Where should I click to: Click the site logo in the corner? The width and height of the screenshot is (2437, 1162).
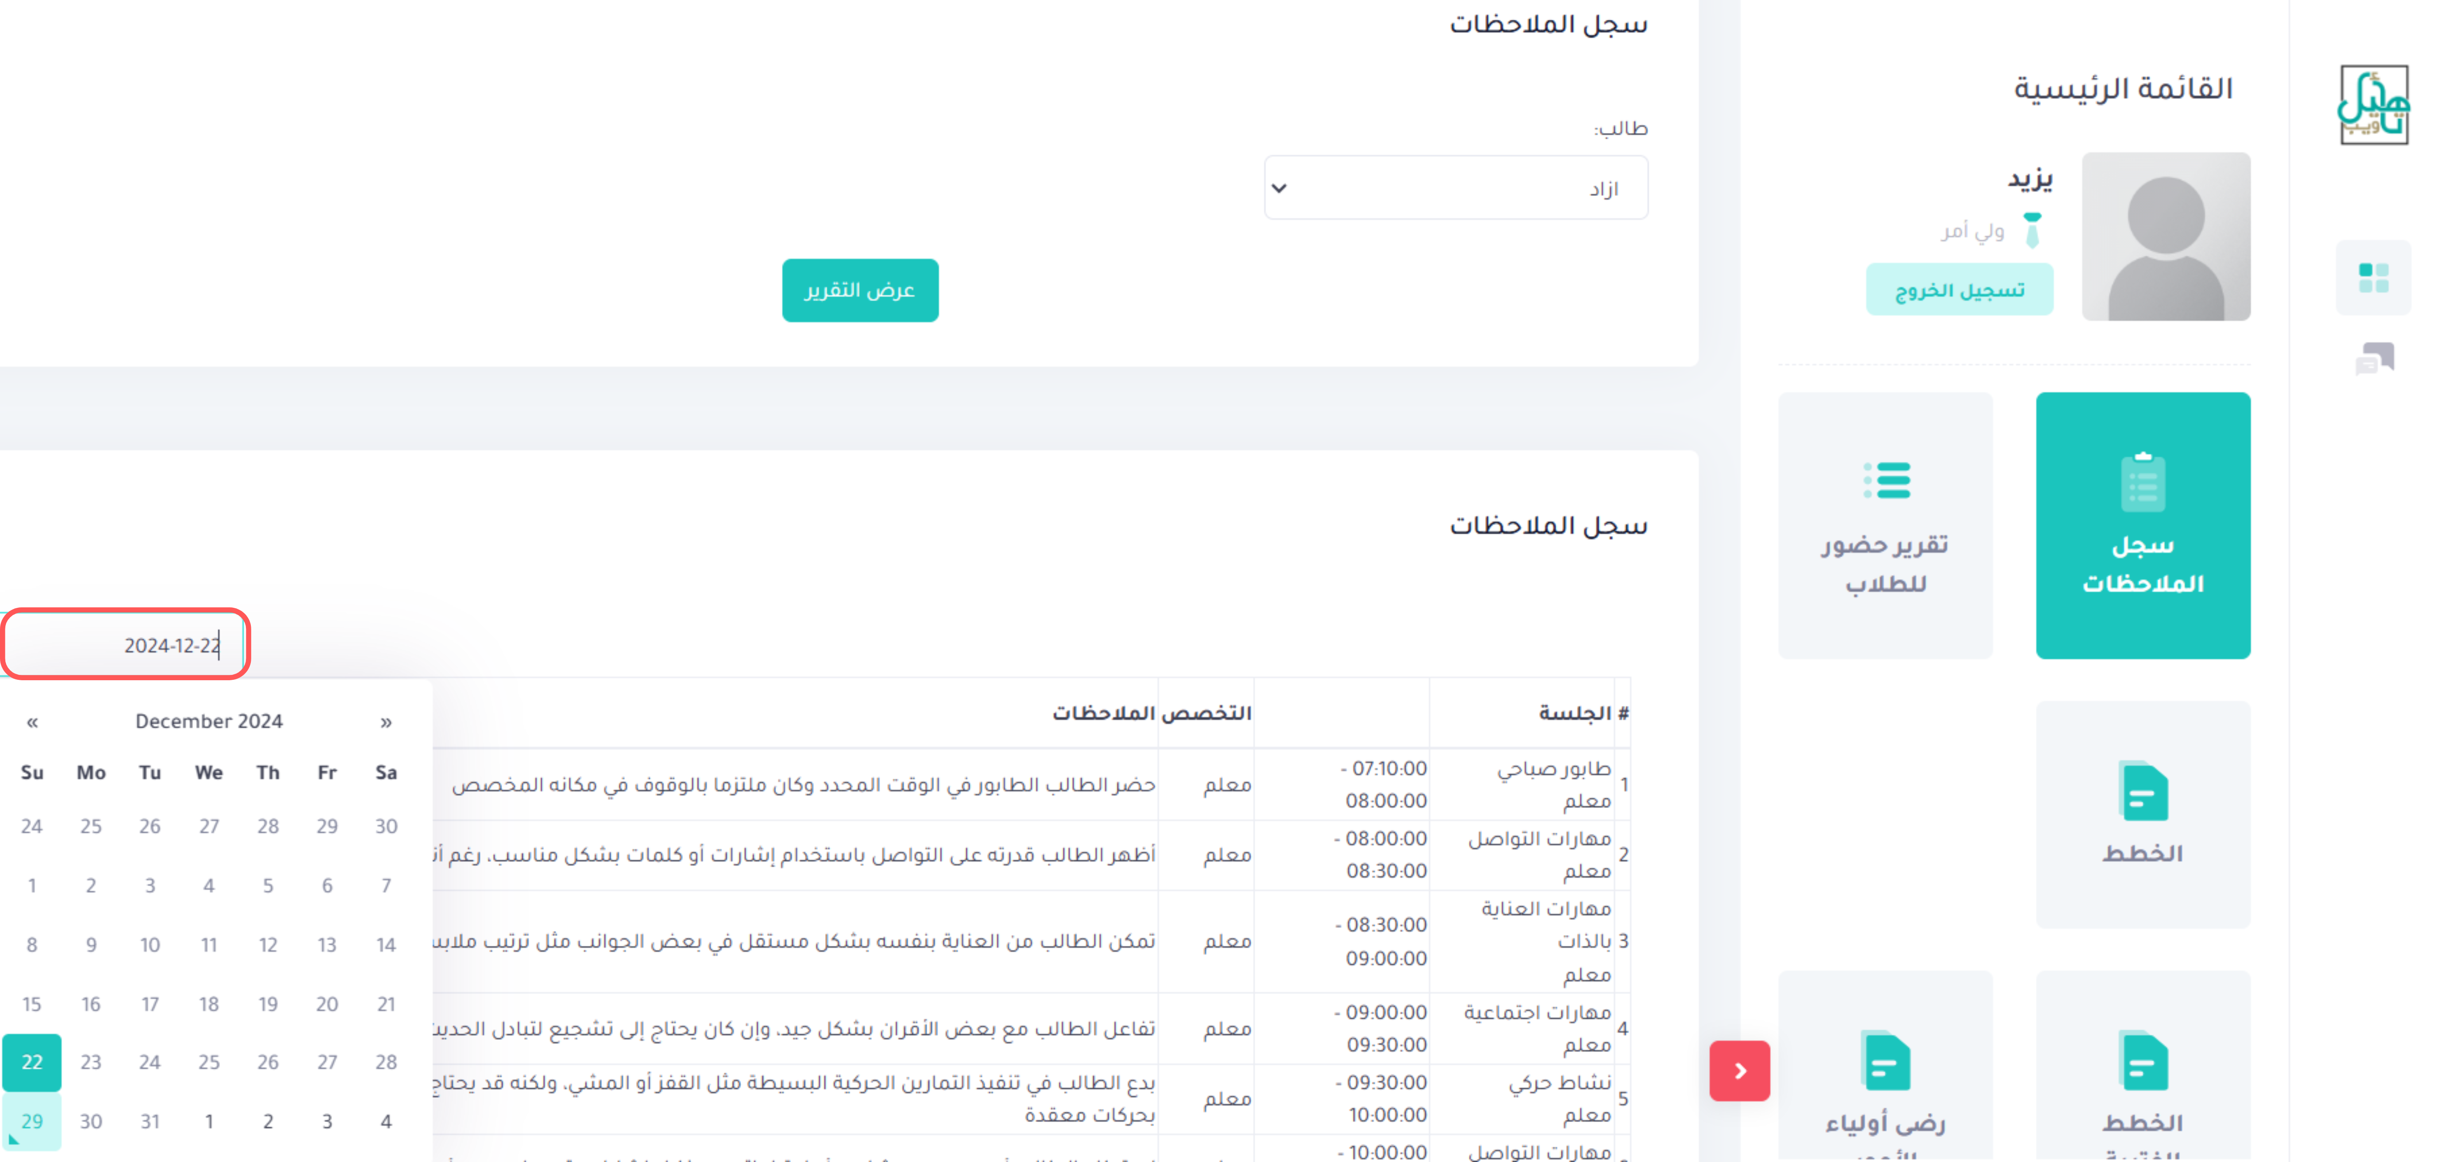[x=2373, y=105]
